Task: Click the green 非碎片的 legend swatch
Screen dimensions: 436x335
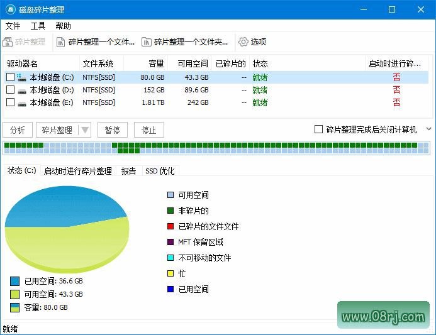Action: pos(170,211)
